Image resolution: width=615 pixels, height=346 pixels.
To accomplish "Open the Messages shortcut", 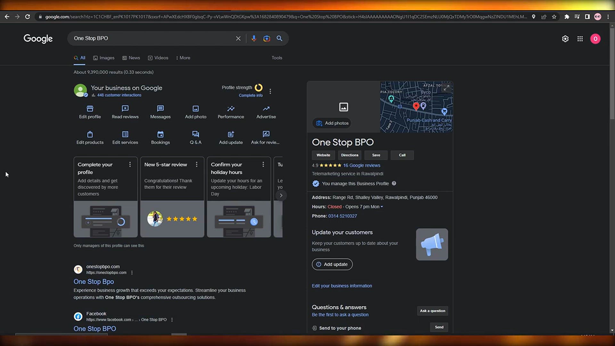I will 160,112.
